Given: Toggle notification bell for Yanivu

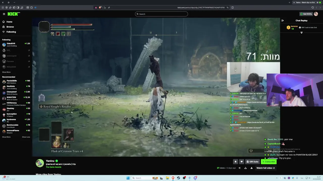Looking at the screenshot, I should (x=235, y=162).
